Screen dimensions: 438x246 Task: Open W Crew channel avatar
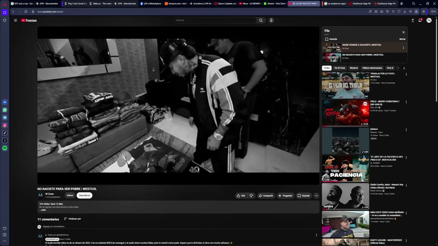(40, 195)
